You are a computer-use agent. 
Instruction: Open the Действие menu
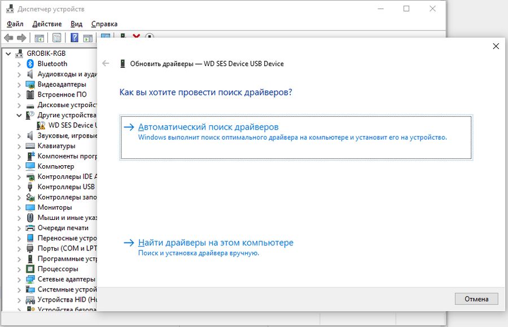click(x=47, y=24)
